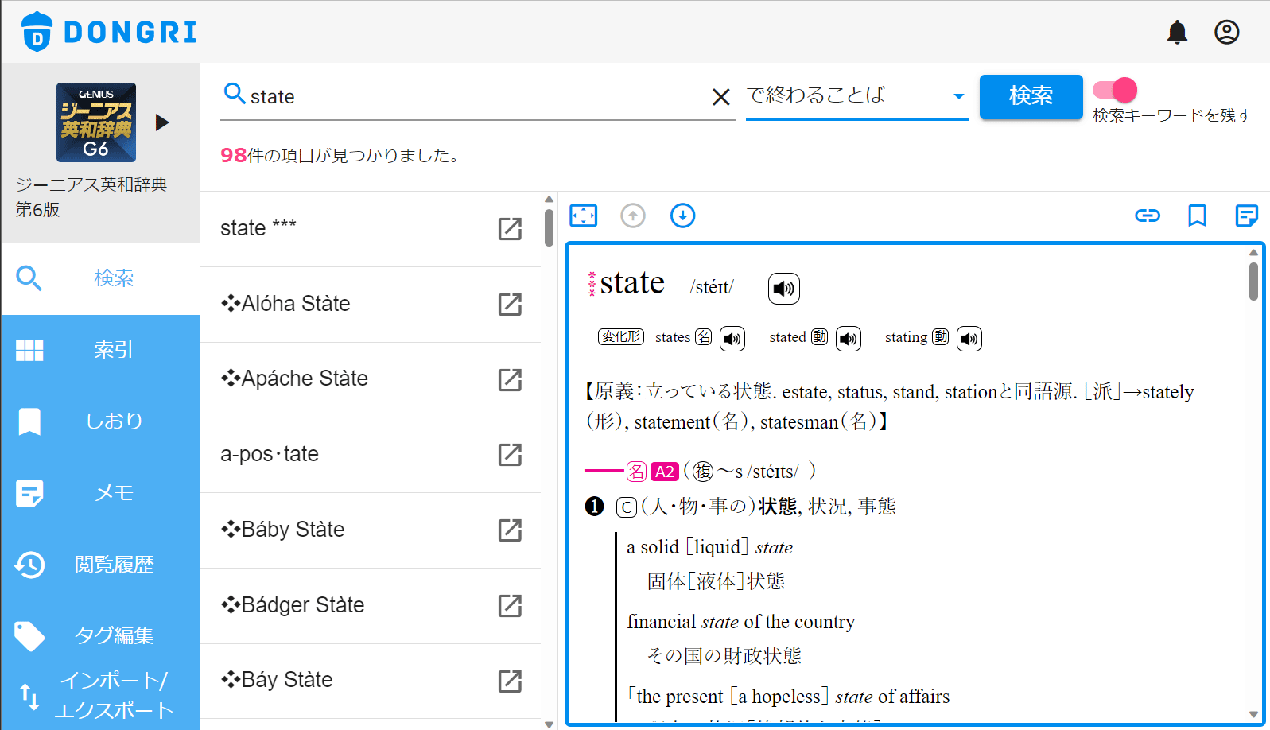Open Báy Stàte entry in new window
Image resolution: width=1270 pixels, height=730 pixels.
tap(510, 681)
